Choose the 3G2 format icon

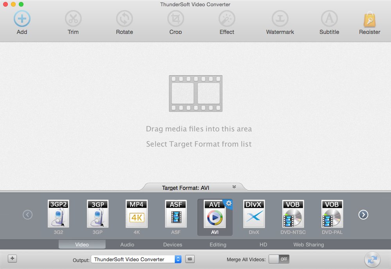point(58,214)
